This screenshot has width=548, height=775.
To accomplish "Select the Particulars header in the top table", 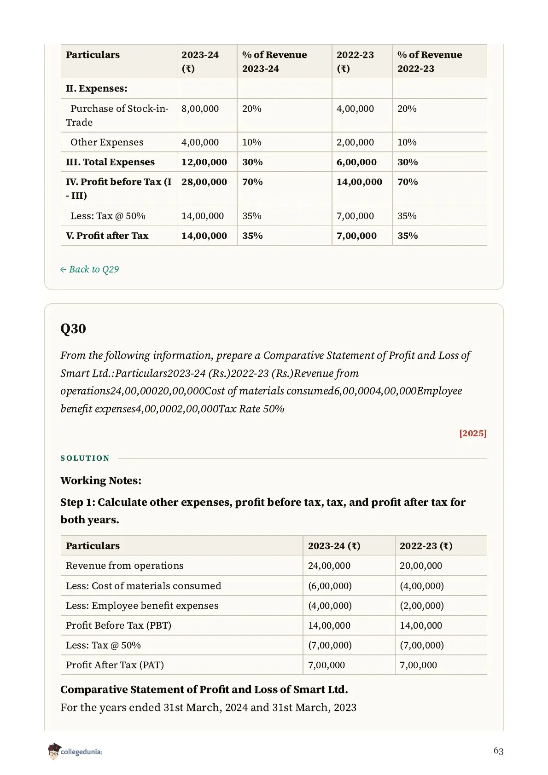I will [93, 55].
